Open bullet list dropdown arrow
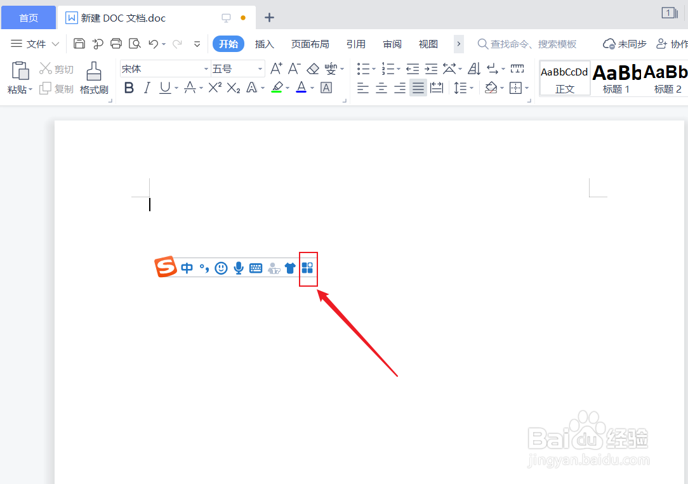The image size is (688, 484). 374,69
